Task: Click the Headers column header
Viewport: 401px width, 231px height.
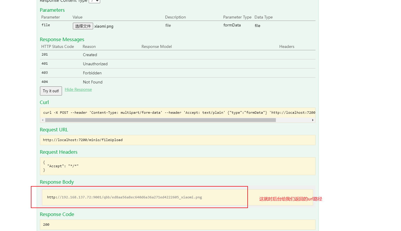Action: (x=287, y=46)
